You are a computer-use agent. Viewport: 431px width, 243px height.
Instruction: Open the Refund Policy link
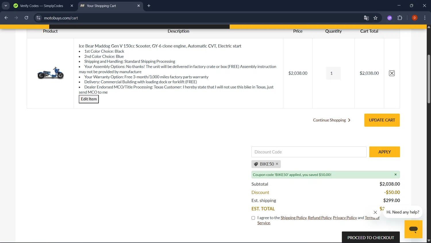(320, 218)
